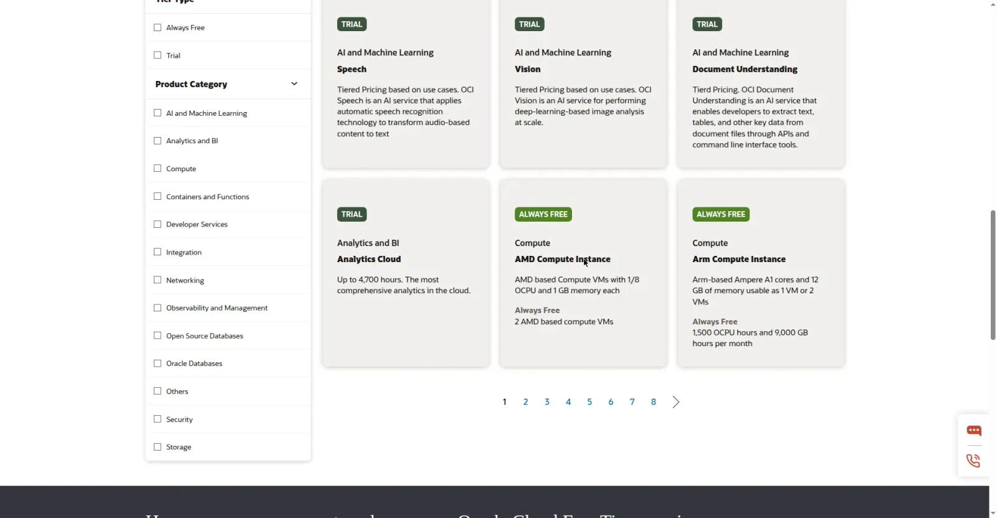Viewport: 997px width, 518px height.
Task: Tick the Compute category checkbox
Action: 158,169
